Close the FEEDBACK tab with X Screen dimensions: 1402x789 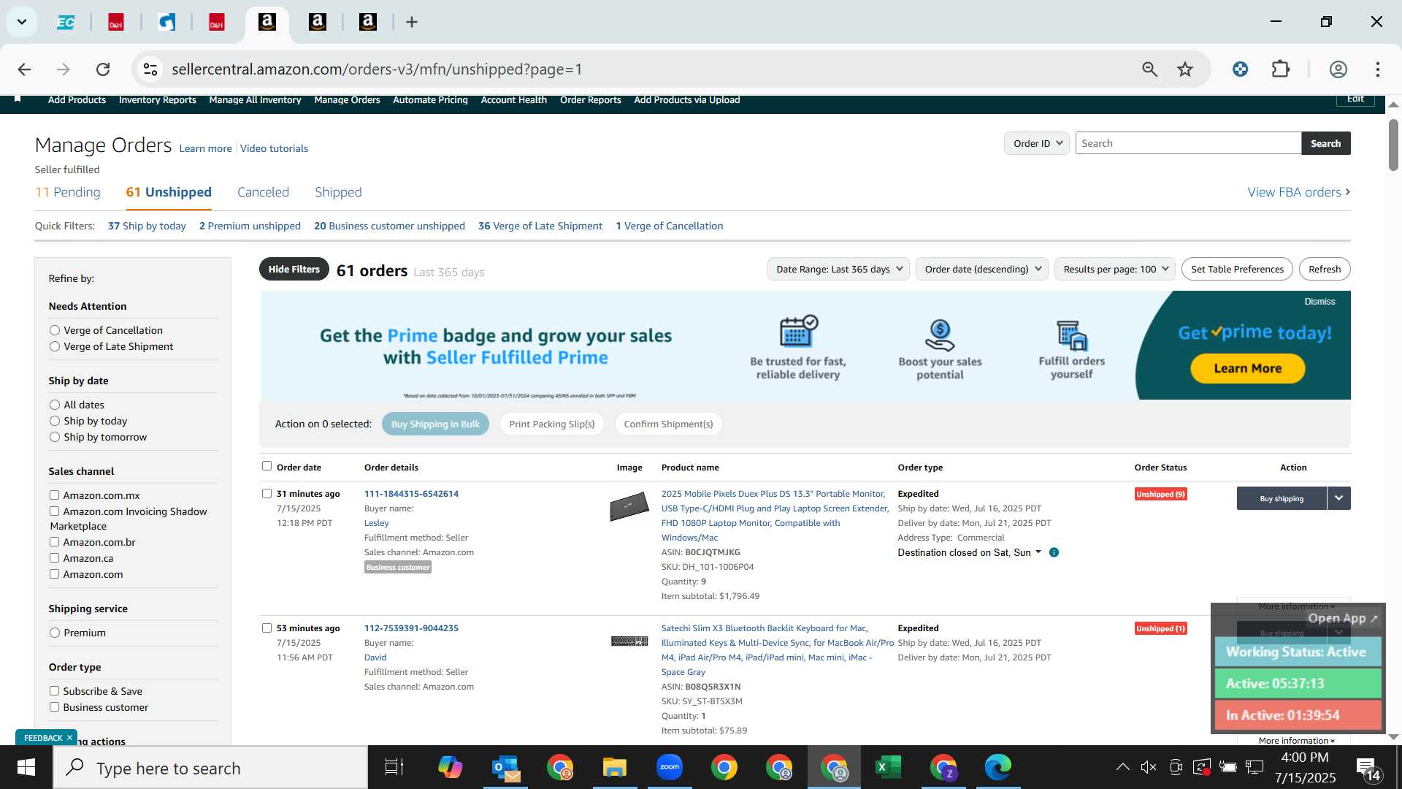point(69,738)
